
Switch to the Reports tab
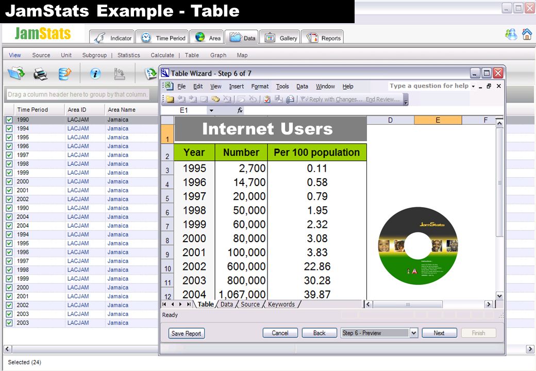click(322, 37)
